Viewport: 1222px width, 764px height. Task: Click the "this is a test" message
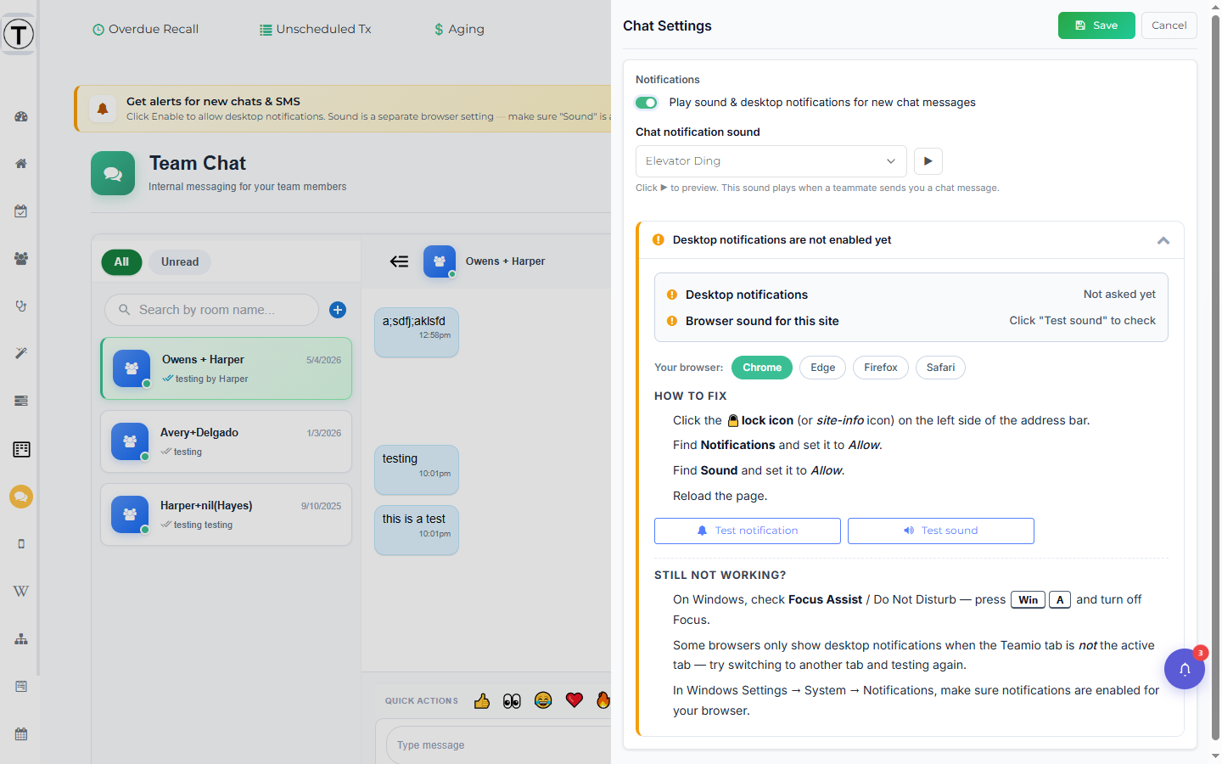coord(417,530)
